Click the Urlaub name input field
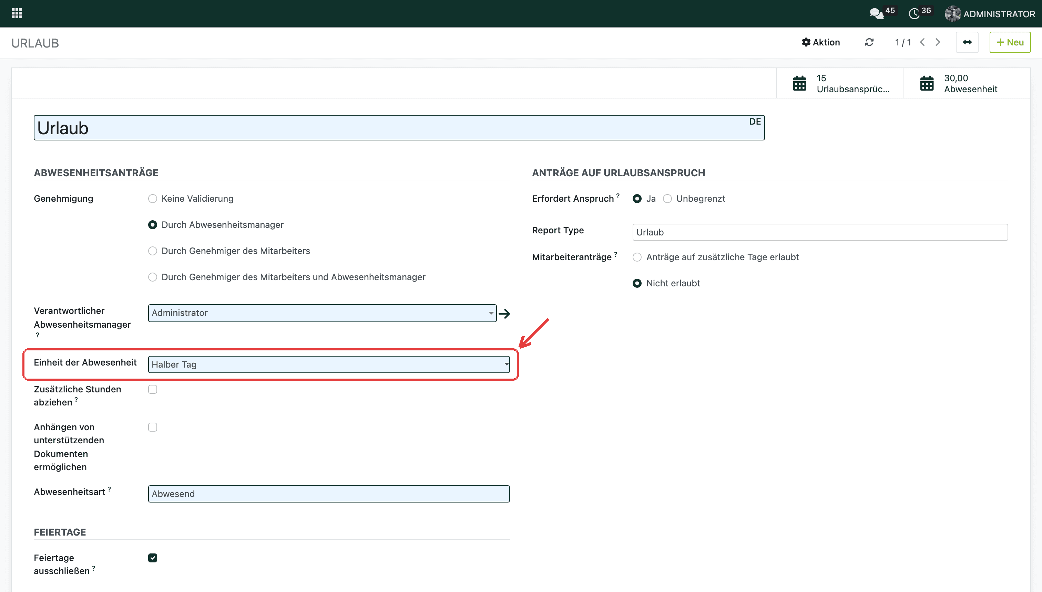This screenshot has width=1042, height=592. click(x=399, y=128)
